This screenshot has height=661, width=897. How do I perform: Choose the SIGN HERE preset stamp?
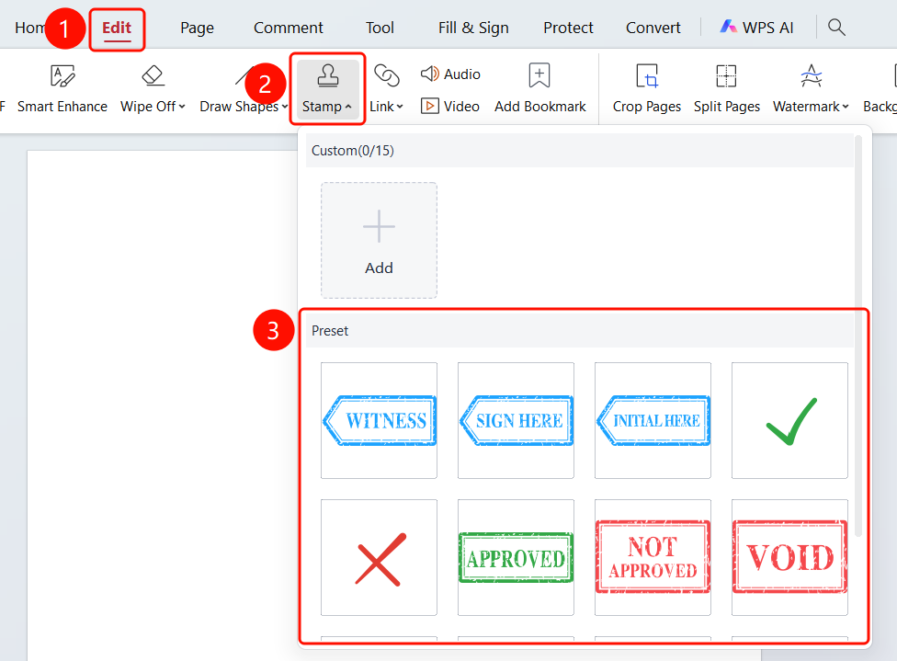(516, 421)
